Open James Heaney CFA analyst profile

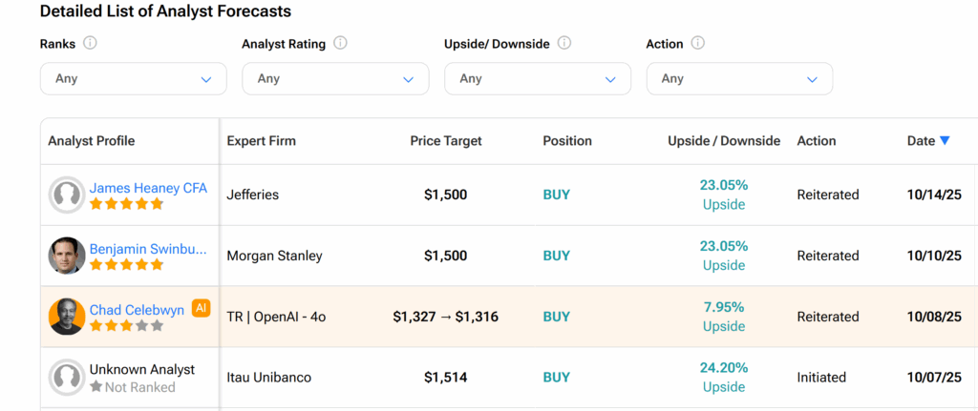[x=148, y=188]
